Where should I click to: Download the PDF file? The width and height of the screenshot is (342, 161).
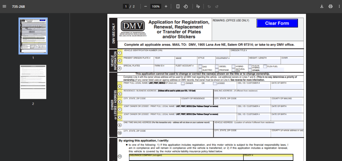pos(322,6)
